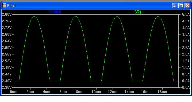The height and width of the screenshot is (102, 192).
Task: Click the I(V2) trace label
Action: (x=137, y=12)
